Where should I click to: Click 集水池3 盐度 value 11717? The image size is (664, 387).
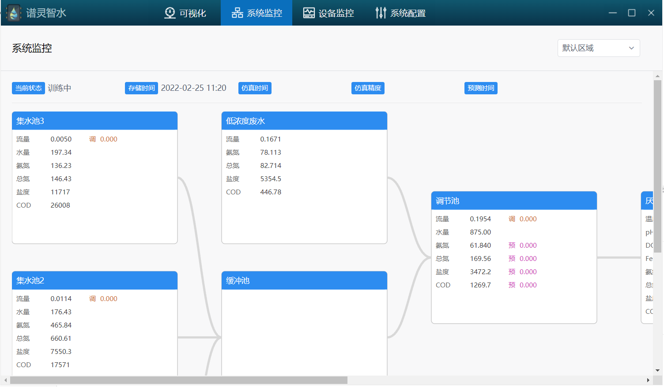(60, 192)
